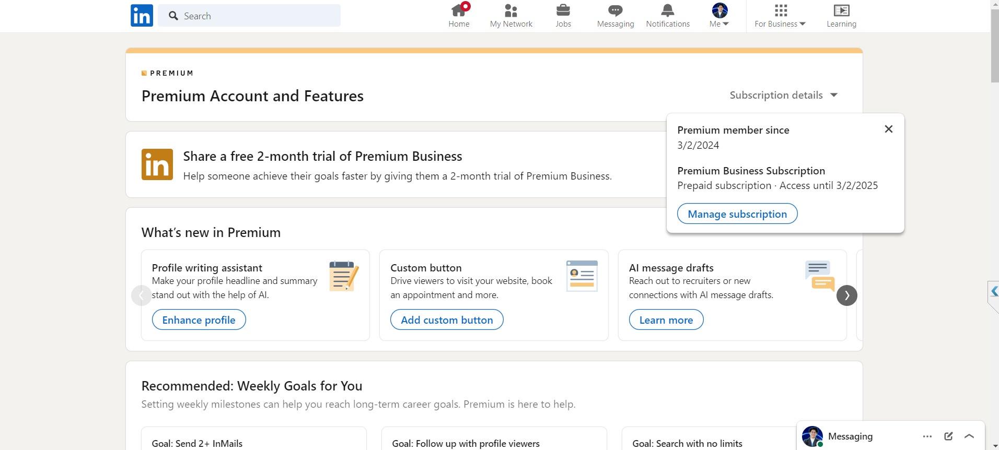This screenshot has width=999, height=450.
Task: Click the Custom button card illustration
Action: [x=582, y=276]
